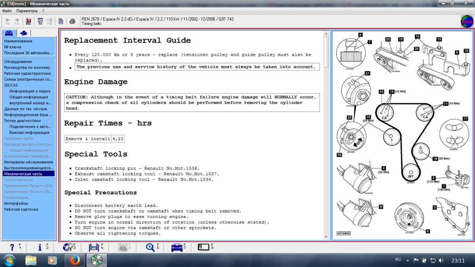This screenshot has width=475, height=267.
Task: Click the RU language indicator
Action: pyautogui.click(x=398, y=259)
